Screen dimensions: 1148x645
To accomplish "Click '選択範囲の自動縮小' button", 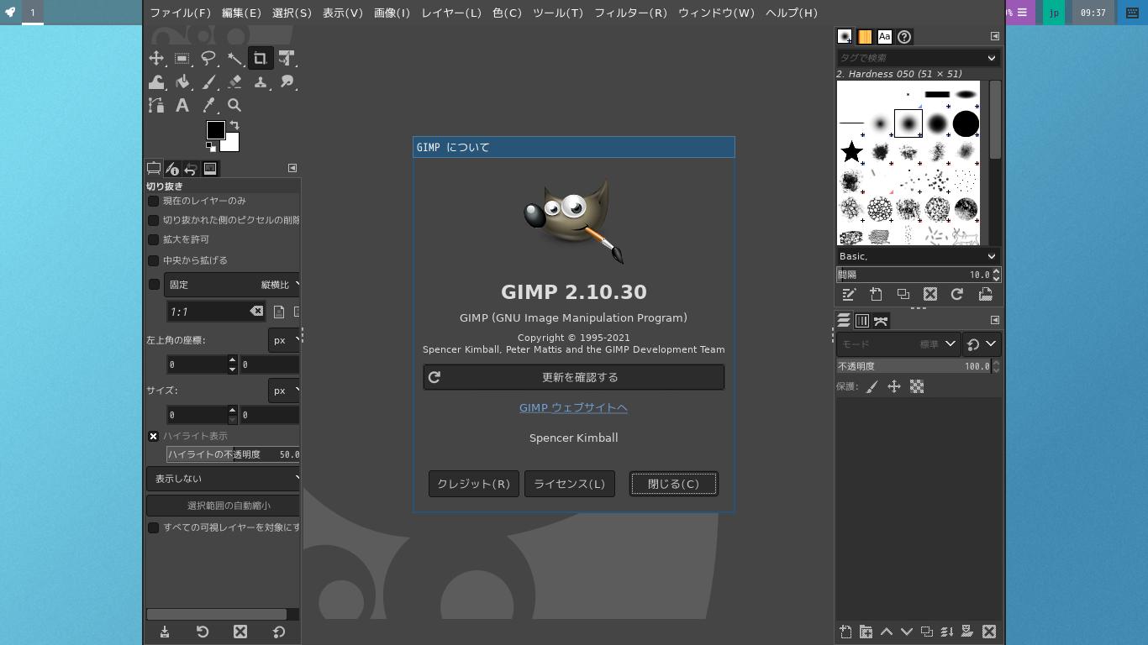I will (224, 506).
